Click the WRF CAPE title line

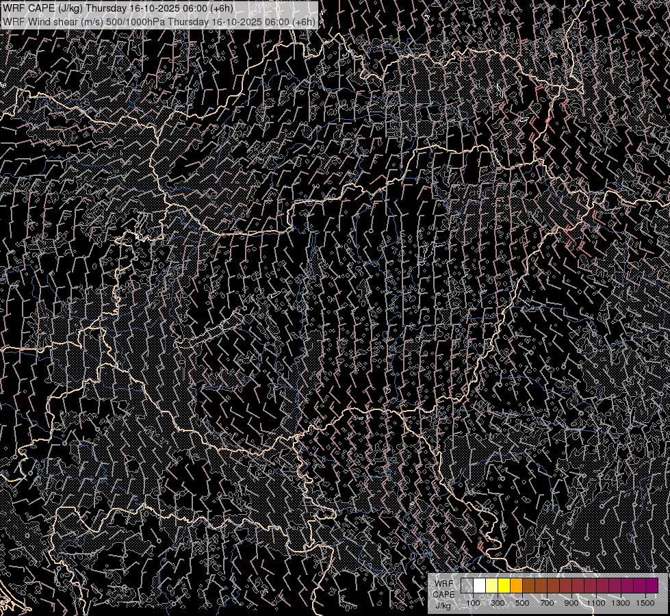point(118,8)
